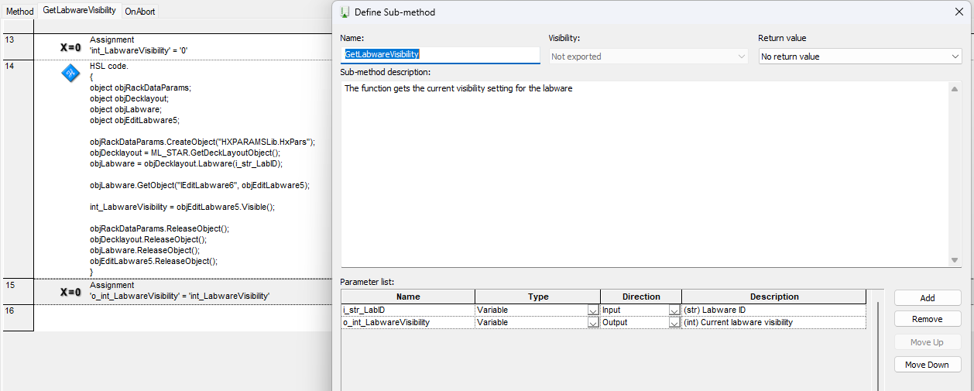Screen dimensions: 974x391
Task: Click the Define Sub-method dialog title icon
Action: pyautogui.click(x=345, y=12)
